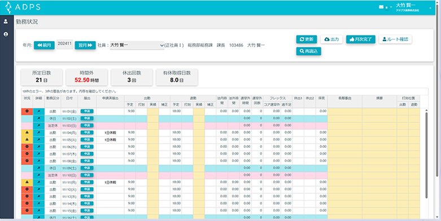Open detail wrench icon for 11/13(水)
The width and height of the screenshot is (441, 221).
[x=38, y=197]
